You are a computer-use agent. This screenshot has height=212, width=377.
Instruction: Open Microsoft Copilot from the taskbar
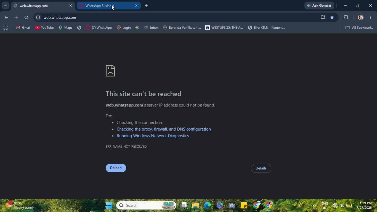(x=220, y=205)
